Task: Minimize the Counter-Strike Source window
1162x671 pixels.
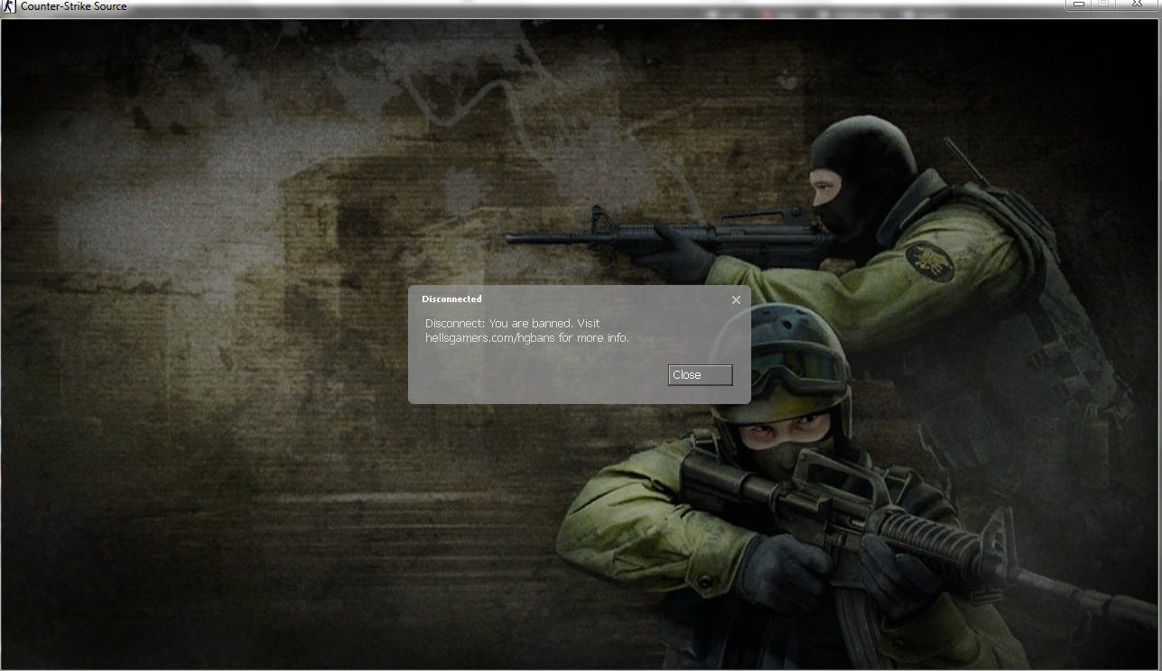Action: tap(1078, 5)
